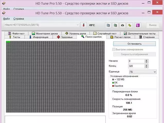Screen dimensions: 164x123
Task: Click the purple download arrow icon
Action: click(x=138, y=25)
